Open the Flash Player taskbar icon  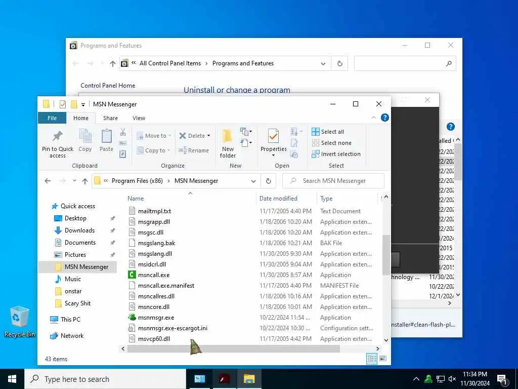tap(224, 379)
